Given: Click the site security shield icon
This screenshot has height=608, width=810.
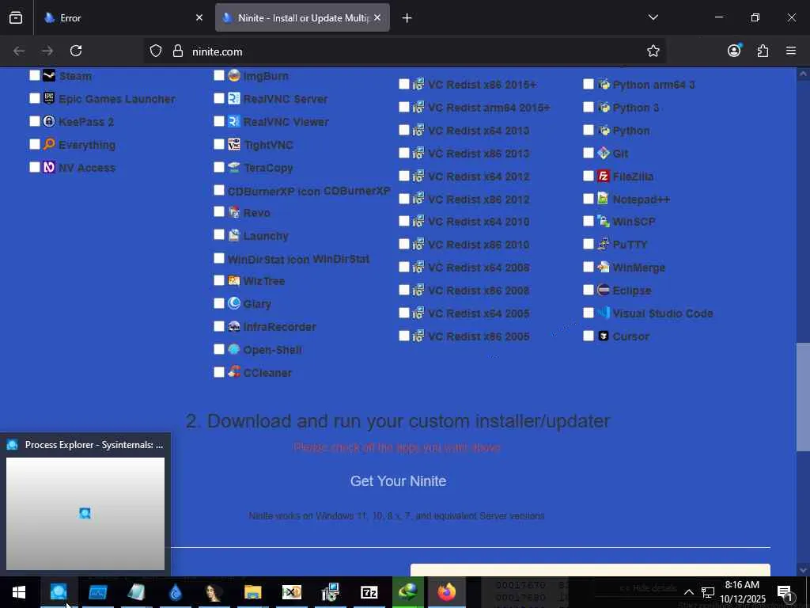Looking at the screenshot, I should click(156, 51).
